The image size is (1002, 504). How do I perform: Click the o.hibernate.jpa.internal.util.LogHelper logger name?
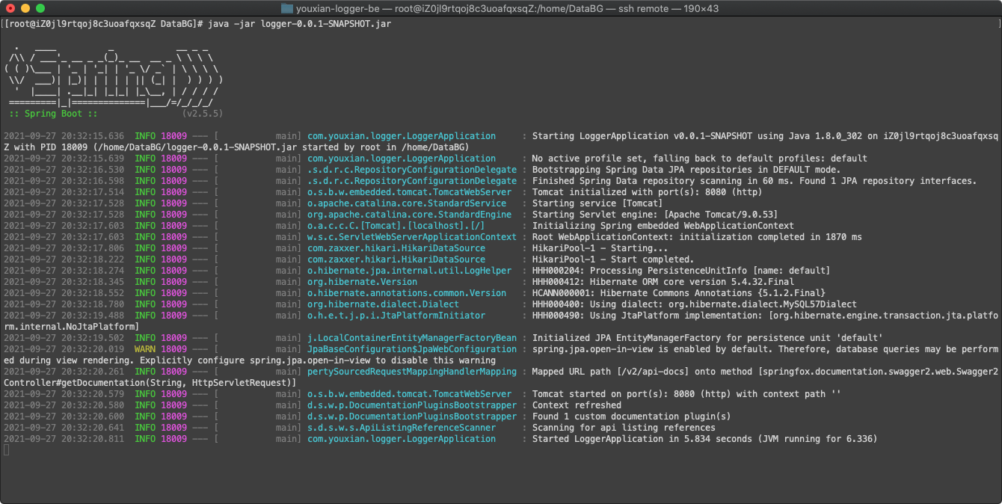(x=409, y=271)
